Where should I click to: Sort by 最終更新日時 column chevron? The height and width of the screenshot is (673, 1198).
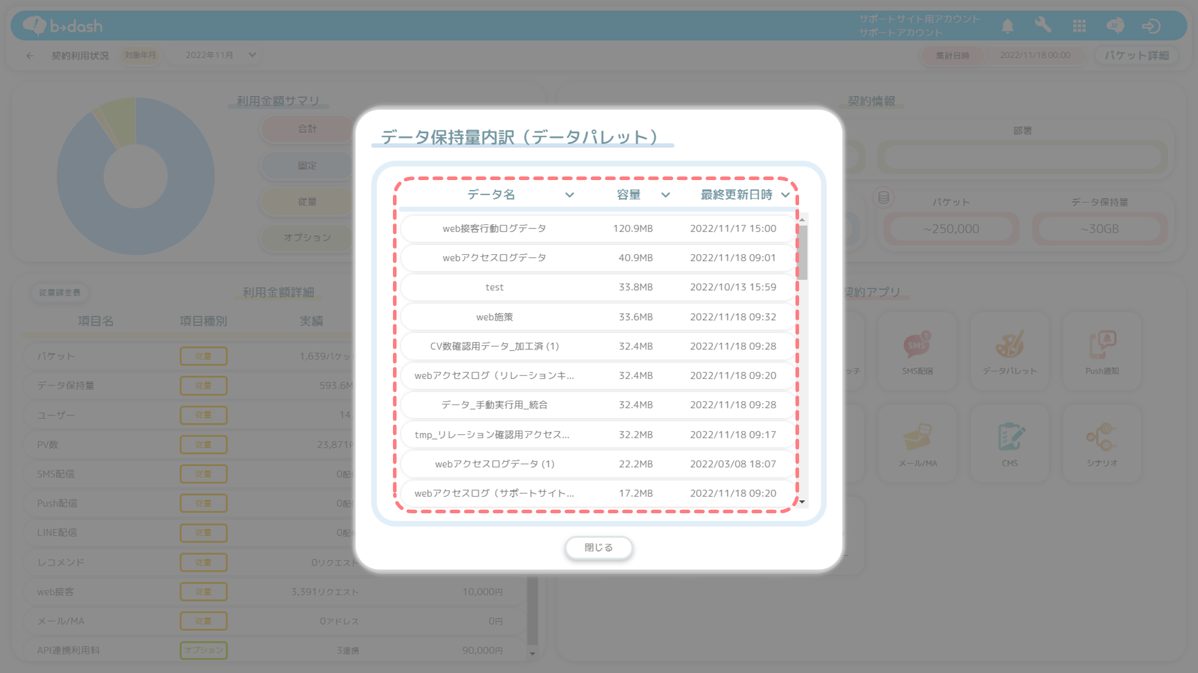[785, 195]
